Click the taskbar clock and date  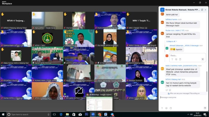(197, 114)
